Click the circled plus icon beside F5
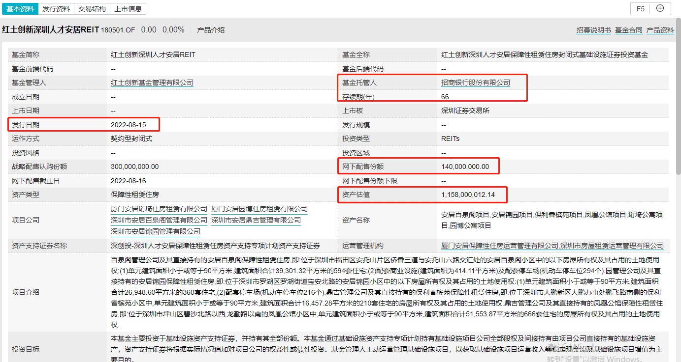The height and width of the screenshot is (362, 681). (660, 8)
